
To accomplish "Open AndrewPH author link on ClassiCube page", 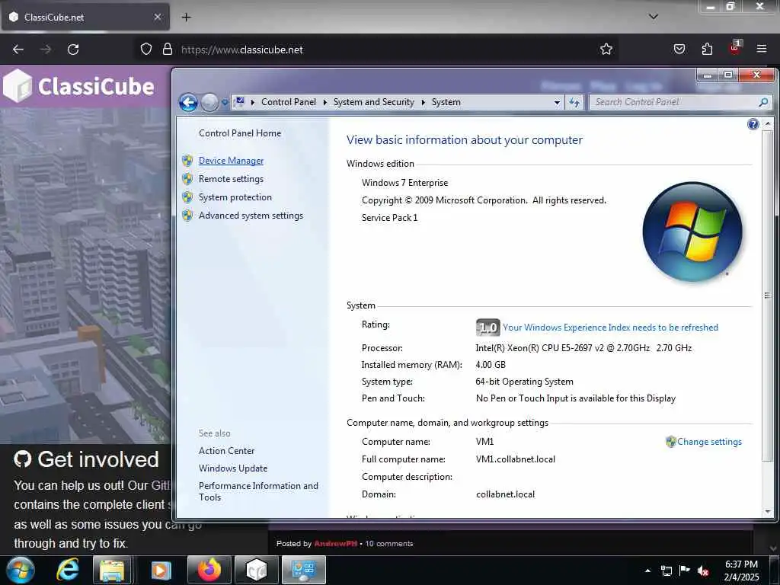I will point(335,544).
